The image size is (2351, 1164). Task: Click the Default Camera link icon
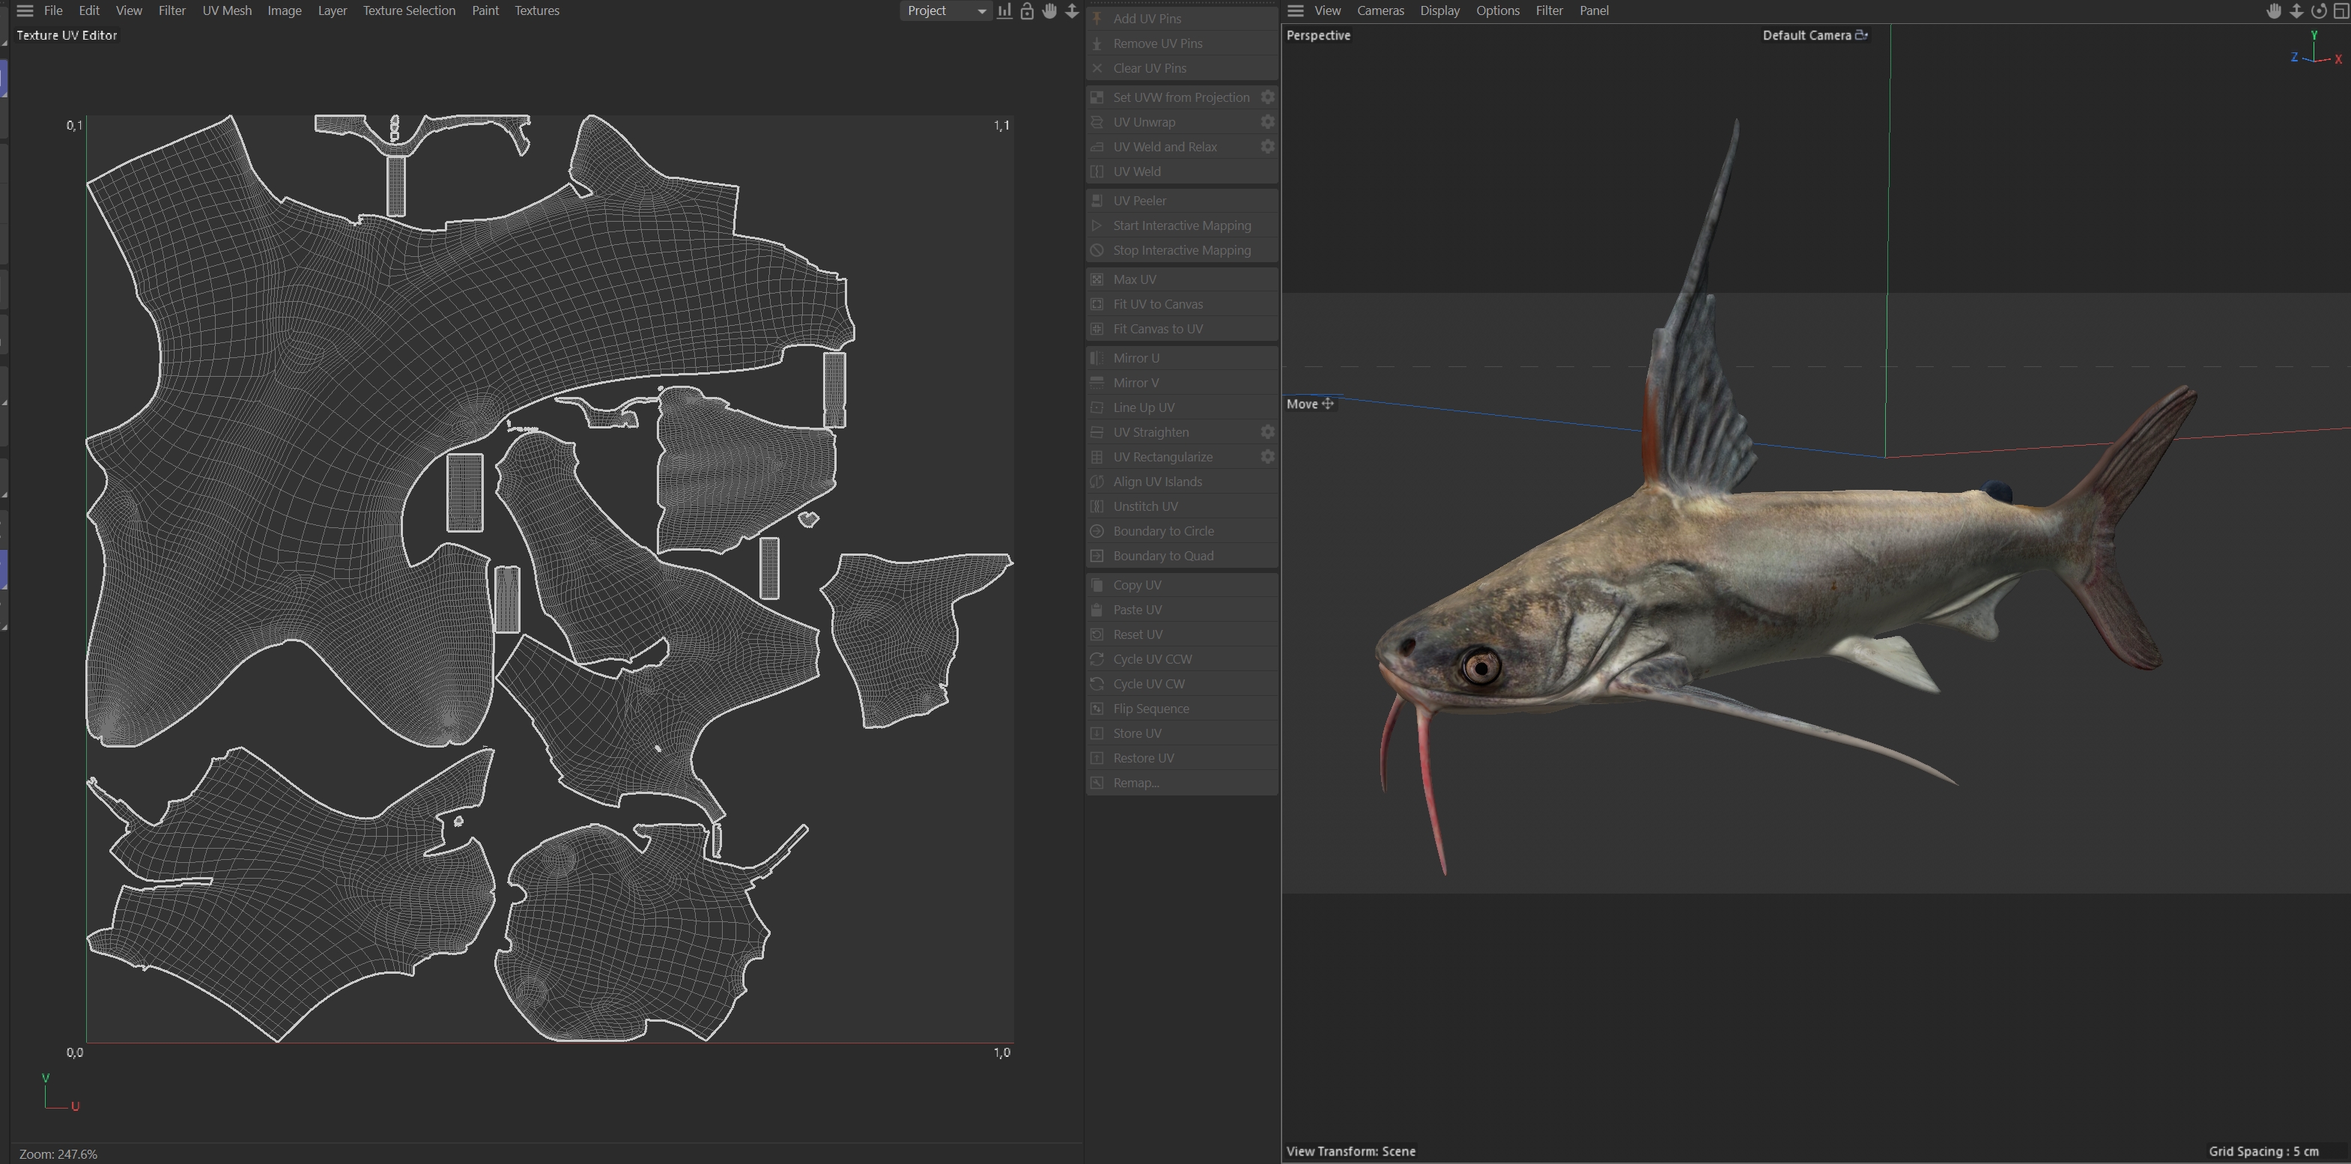1861,34
